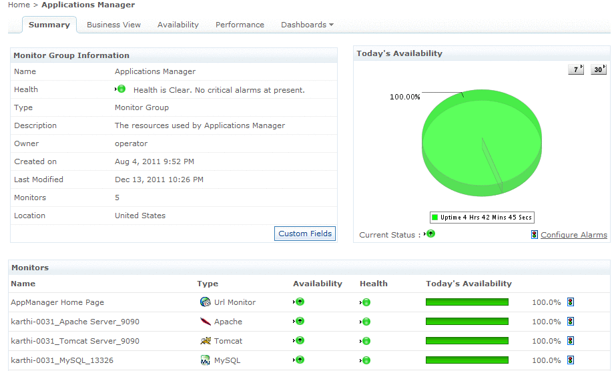This screenshot has height=371, width=616.
Task: Click the Tomcat cat icon
Action: [x=206, y=340]
